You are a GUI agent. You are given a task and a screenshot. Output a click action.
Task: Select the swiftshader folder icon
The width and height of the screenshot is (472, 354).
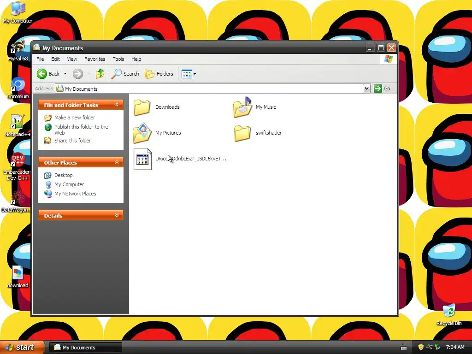pos(242,133)
